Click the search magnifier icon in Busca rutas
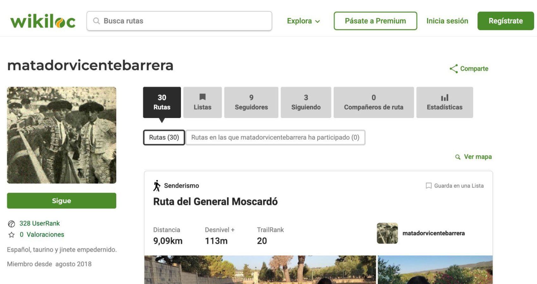Screen dimensions: 537x284 click(x=96, y=21)
